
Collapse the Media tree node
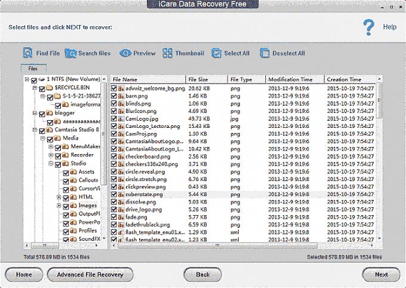click(x=43, y=139)
